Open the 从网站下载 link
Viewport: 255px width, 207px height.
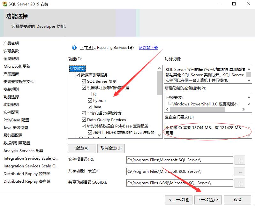[148, 48]
